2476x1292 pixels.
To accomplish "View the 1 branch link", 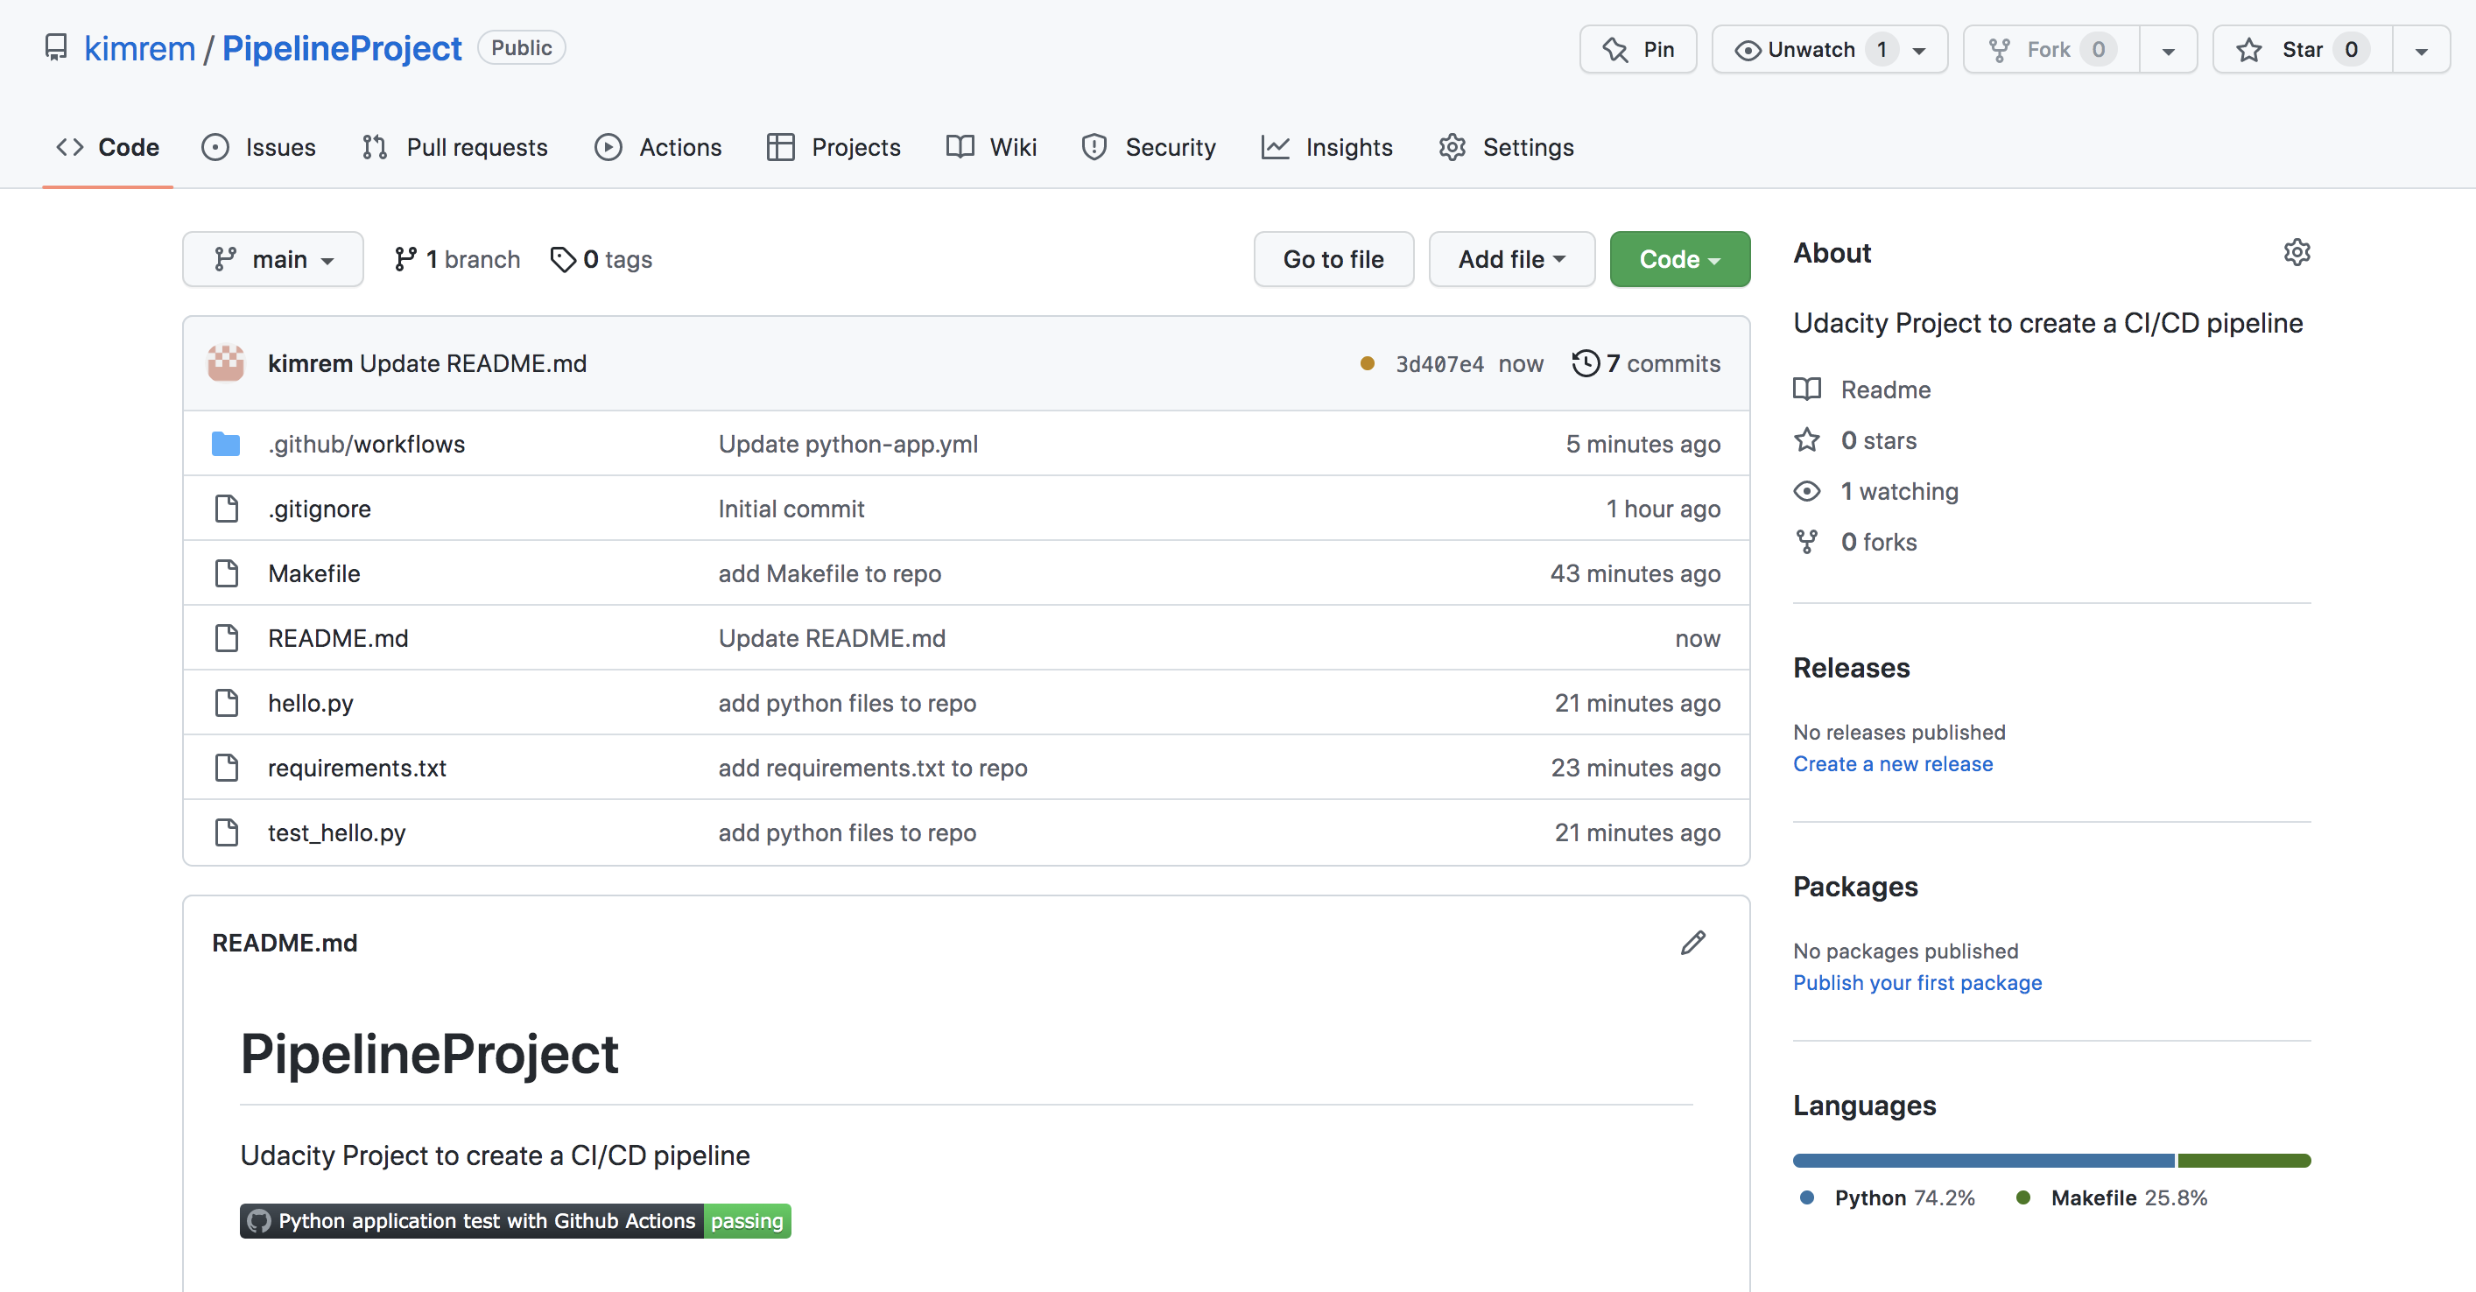I will tap(458, 260).
